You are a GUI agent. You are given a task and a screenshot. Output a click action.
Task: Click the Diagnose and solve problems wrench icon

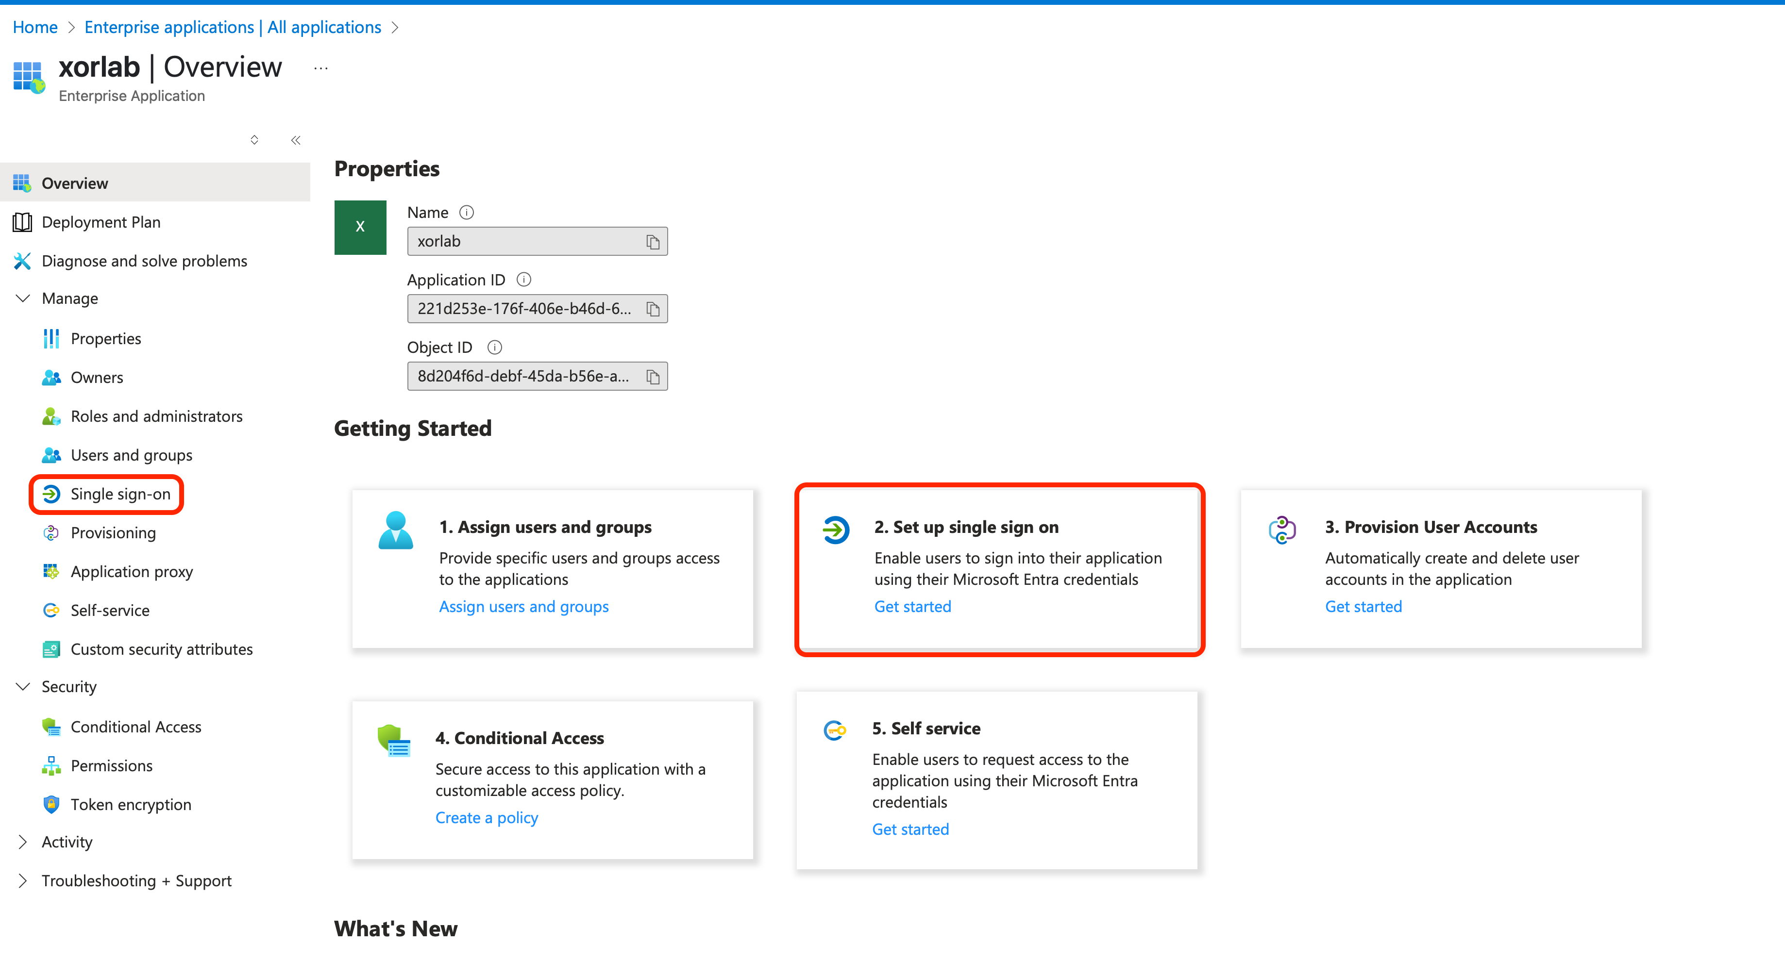click(22, 260)
